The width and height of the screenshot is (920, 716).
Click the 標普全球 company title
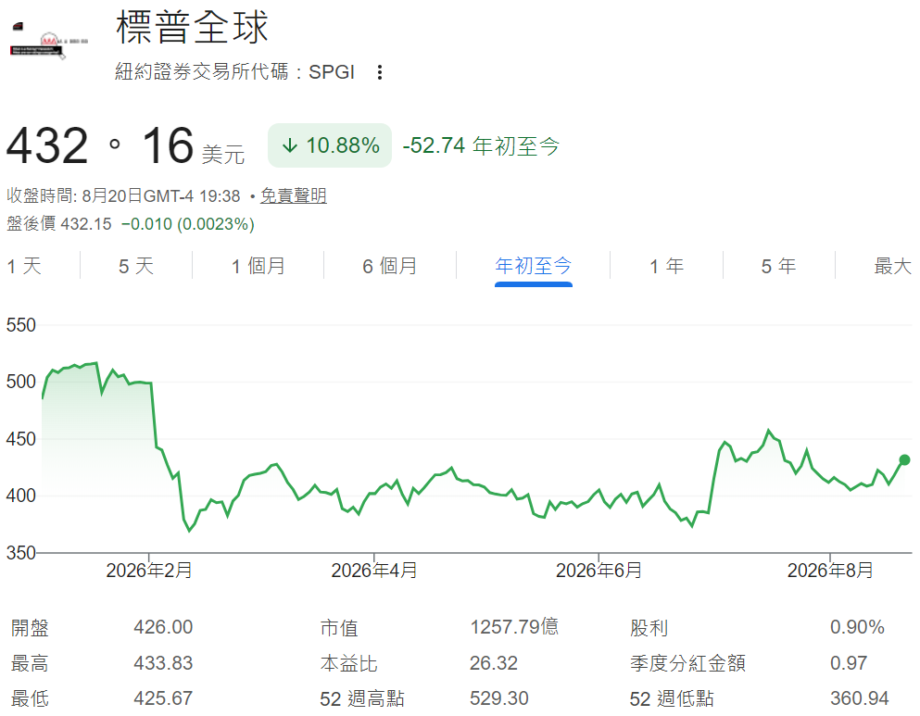tap(192, 27)
